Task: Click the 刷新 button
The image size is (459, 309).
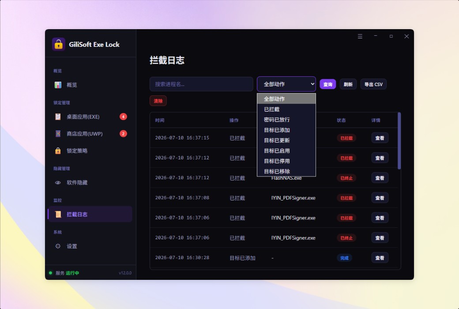Action: point(348,84)
